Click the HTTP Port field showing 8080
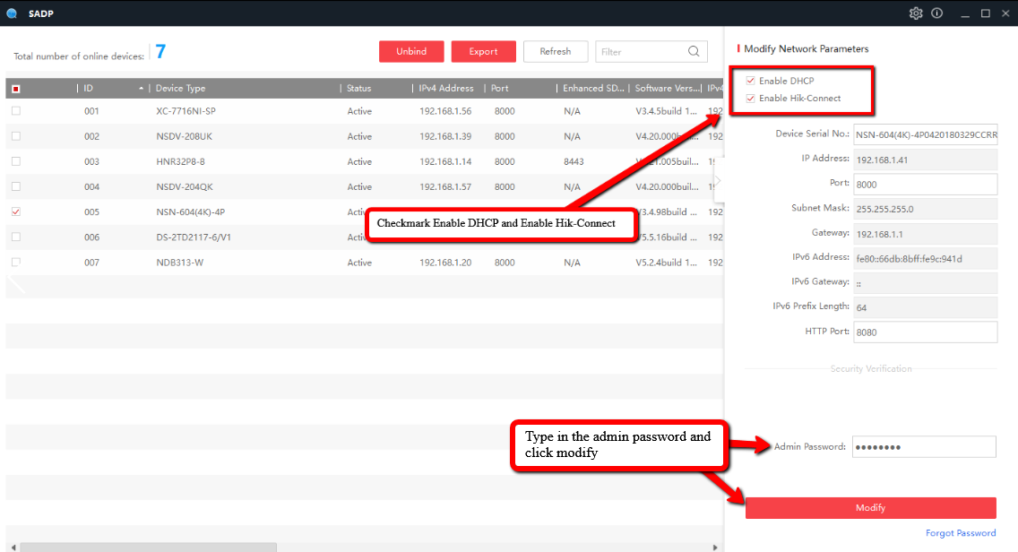This screenshot has height=552, width=1018. coord(925,332)
